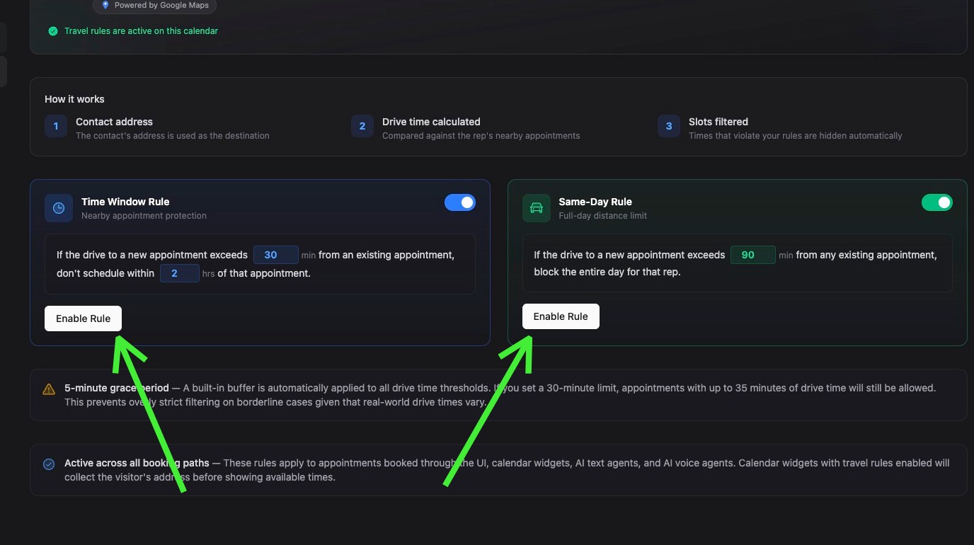Click the step 1 badge for Contact address
The width and height of the screenshot is (974, 545).
56,127
